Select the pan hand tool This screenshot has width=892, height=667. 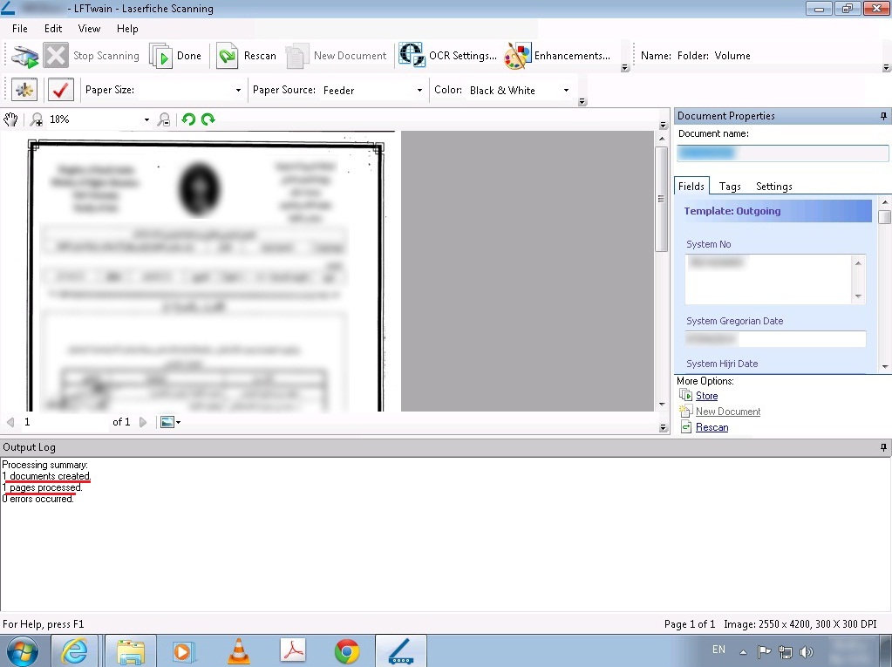point(10,119)
